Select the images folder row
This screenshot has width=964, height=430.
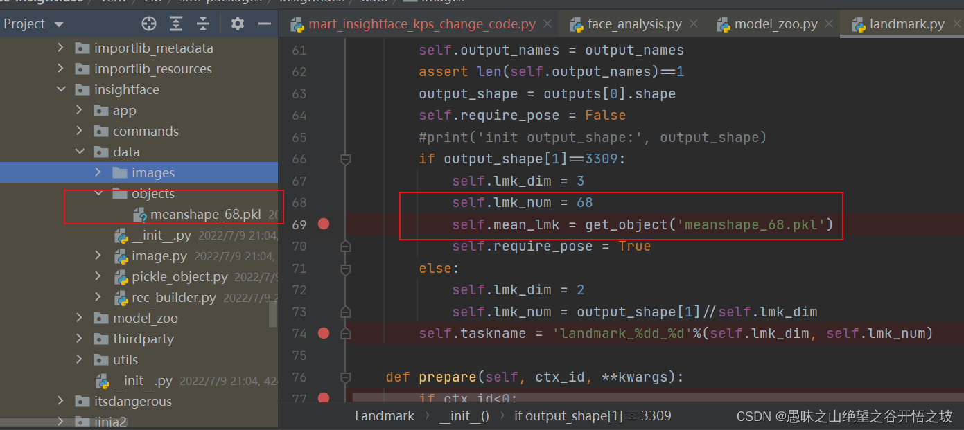click(139, 172)
